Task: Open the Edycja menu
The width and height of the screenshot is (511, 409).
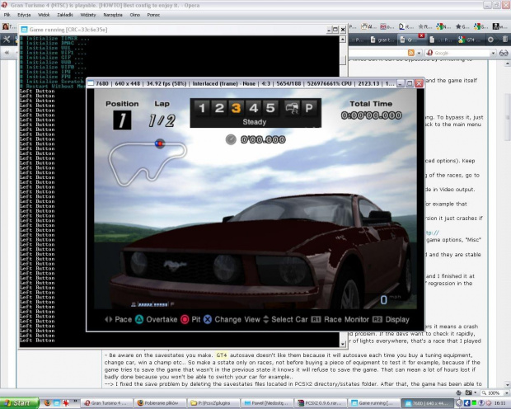Action: pos(24,15)
